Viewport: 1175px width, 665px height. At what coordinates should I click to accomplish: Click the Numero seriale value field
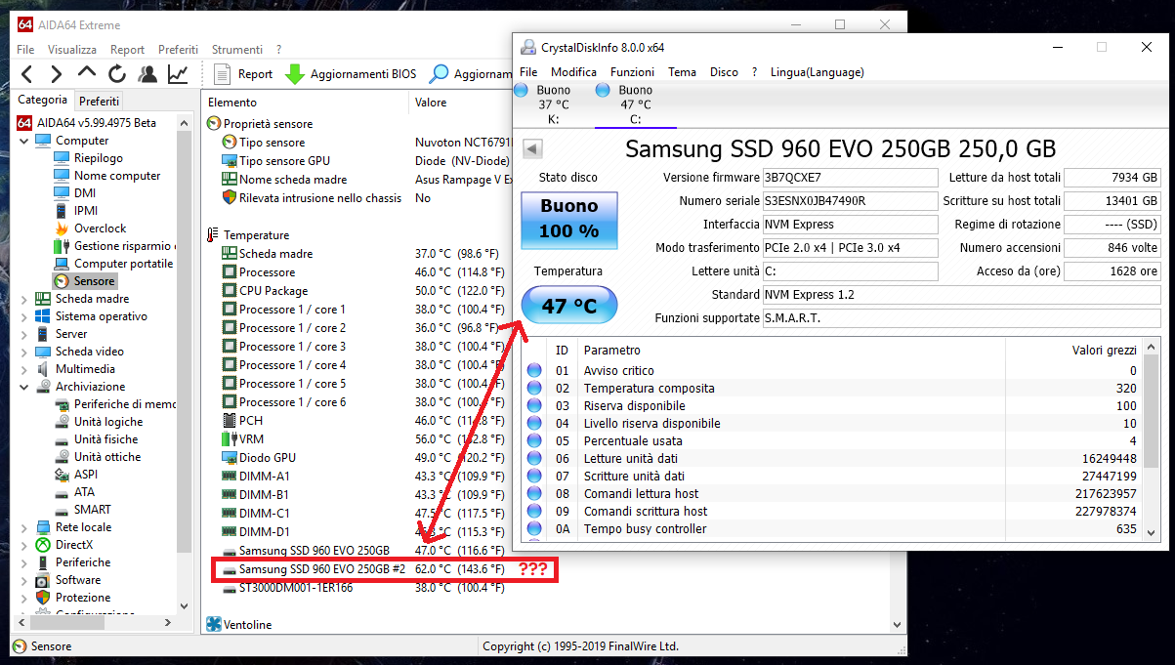(x=850, y=201)
